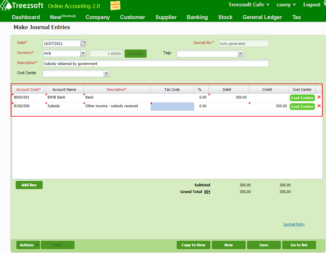The height and width of the screenshot is (253, 326).
Task: Delete the BIMB Bank journal line
Action: point(319,98)
